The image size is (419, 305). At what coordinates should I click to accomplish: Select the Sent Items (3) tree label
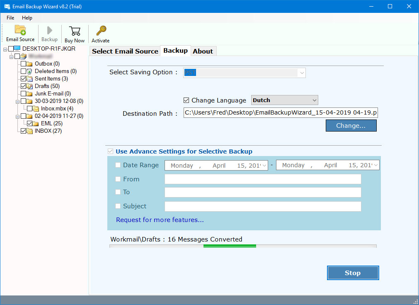pos(51,79)
